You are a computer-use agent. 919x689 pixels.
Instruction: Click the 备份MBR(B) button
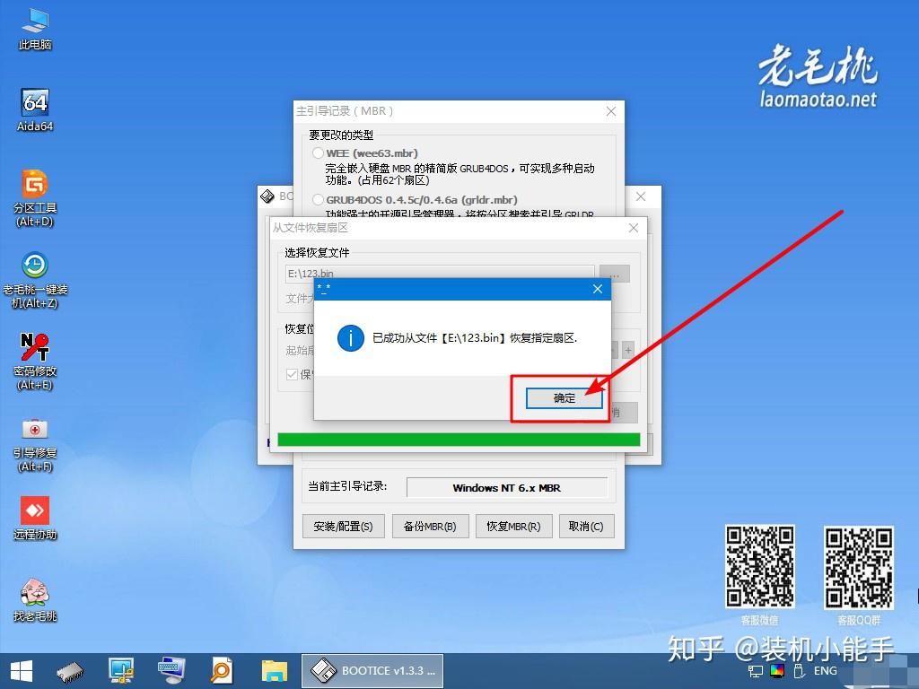[x=430, y=526]
